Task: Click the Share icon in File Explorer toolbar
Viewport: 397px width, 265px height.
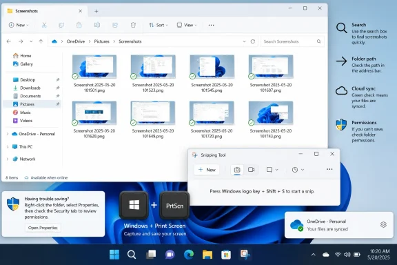Action: pyautogui.click(x=115, y=25)
